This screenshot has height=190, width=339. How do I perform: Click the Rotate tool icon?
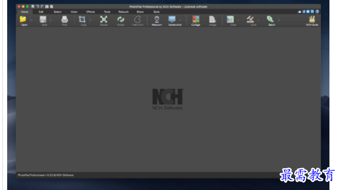click(121, 20)
